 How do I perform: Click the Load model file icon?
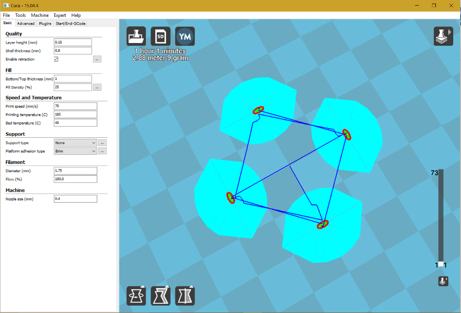click(136, 36)
